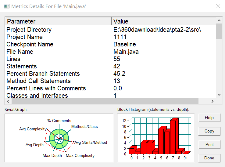Click the horizontal scrollbar left arrow
The width and height of the screenshot is (225, 167).
pos(8,101)
